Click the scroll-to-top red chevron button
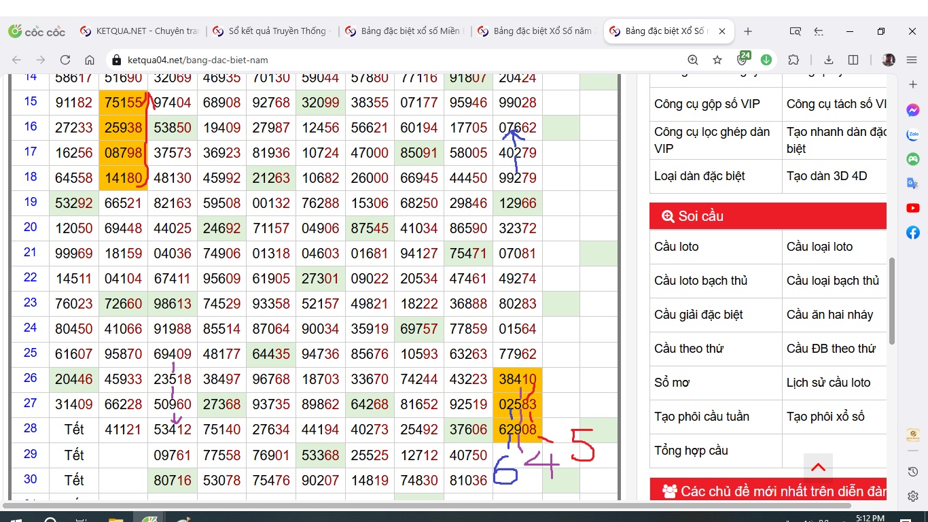 818,467
